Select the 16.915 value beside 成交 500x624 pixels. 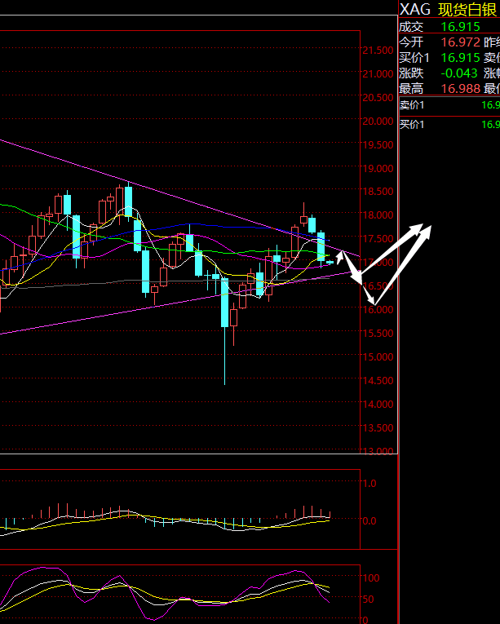(x=460, y=27)
